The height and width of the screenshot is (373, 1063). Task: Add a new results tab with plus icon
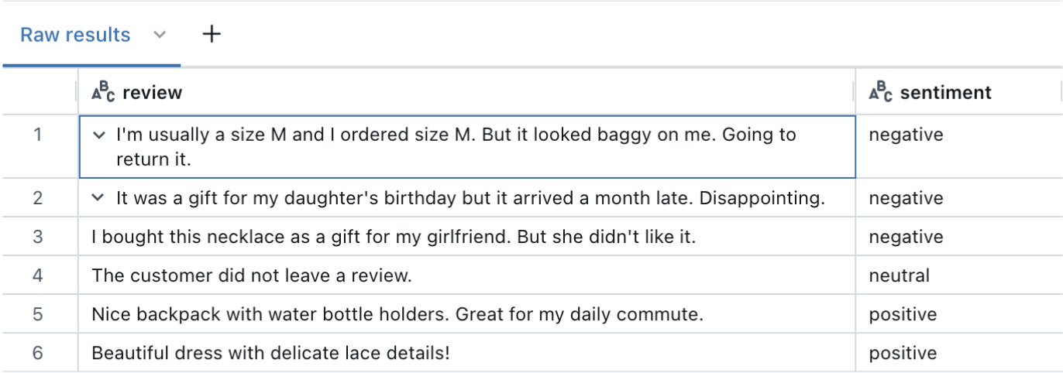point(211,34)
